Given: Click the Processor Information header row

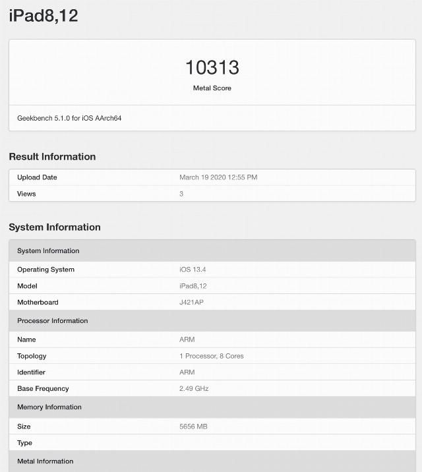Looking at the screenshot, I should pyautogui.click(x=212, y=321).
